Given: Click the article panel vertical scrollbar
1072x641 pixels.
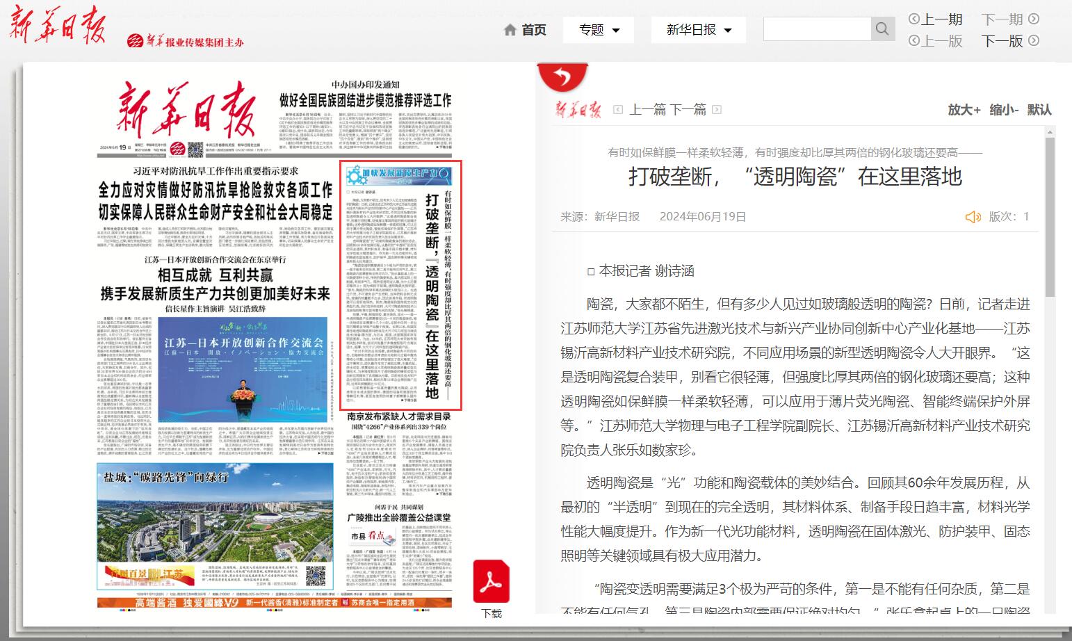Looking at the screenshot, I should 1050,216.
